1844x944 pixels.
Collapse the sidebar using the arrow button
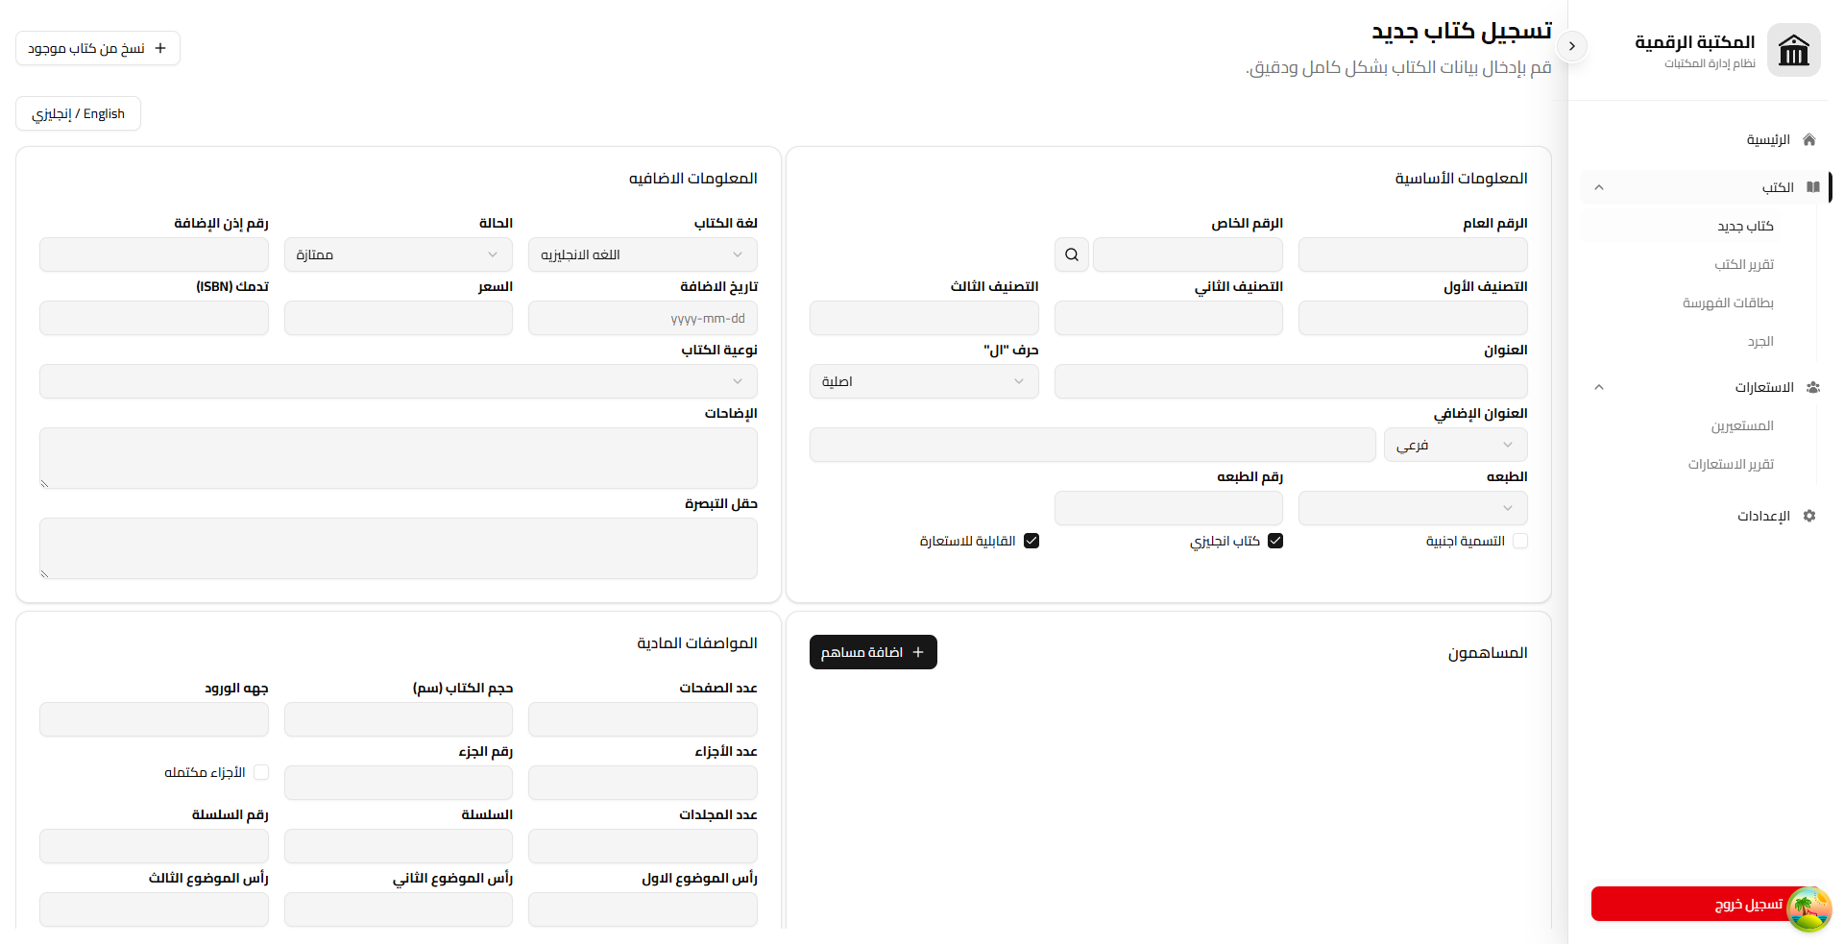coord(1572,46)
